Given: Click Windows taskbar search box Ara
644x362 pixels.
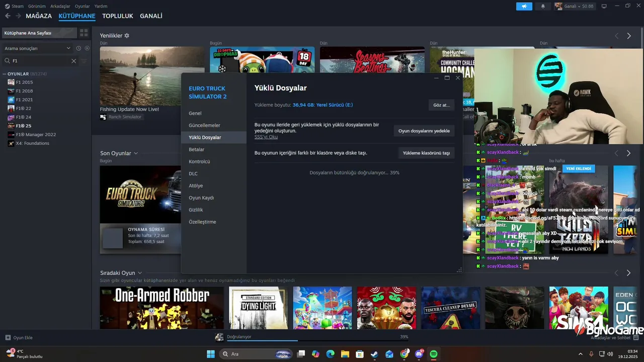Looking at the screenshot, I should [257, 354].
